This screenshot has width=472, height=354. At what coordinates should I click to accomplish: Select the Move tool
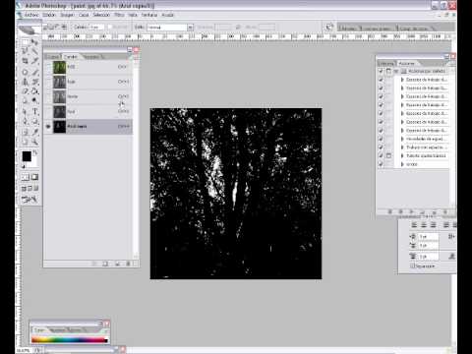pyautogui.click(x=34, y=42)
